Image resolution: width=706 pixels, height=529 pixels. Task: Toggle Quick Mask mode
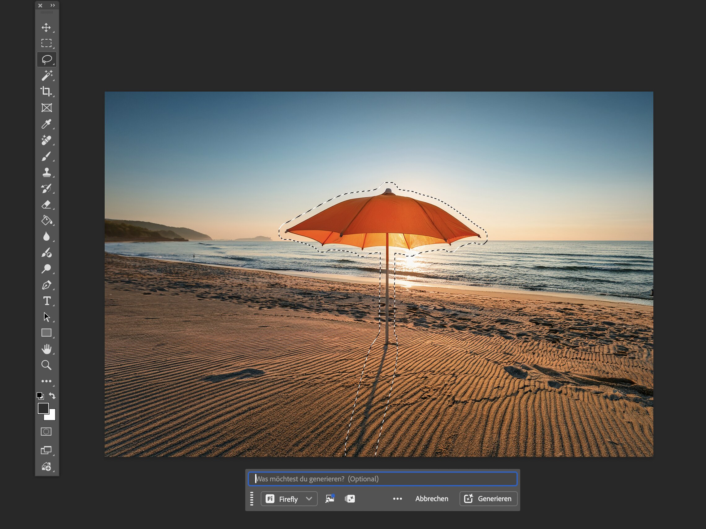pyautogui.click(x=46, y=432)
